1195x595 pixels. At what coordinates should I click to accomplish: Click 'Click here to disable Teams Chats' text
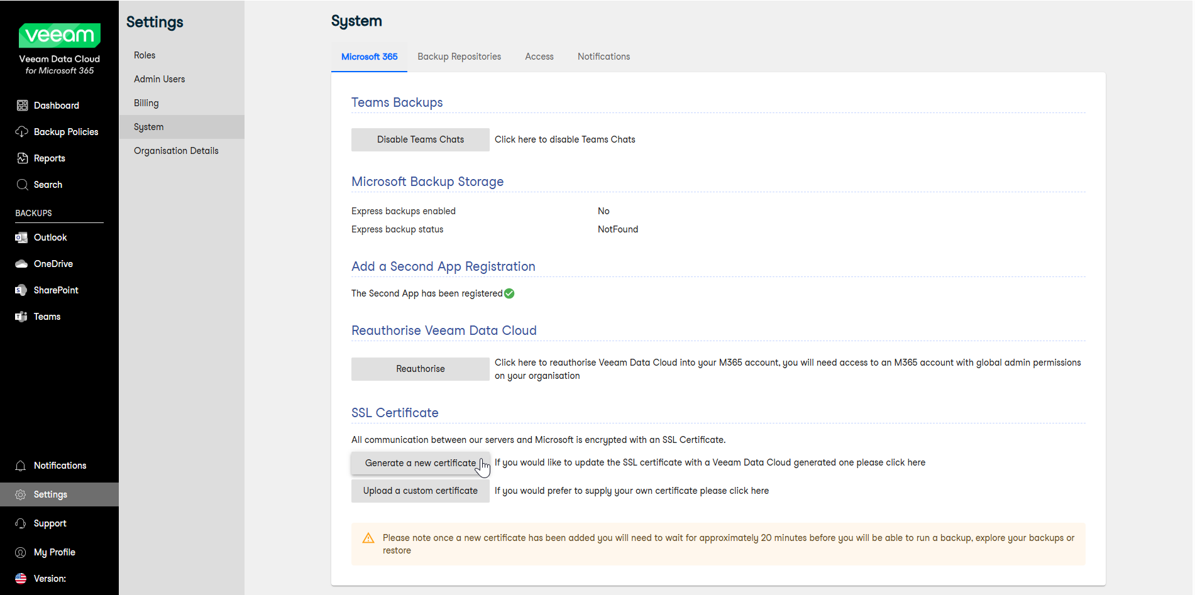[x=564, y=139]
